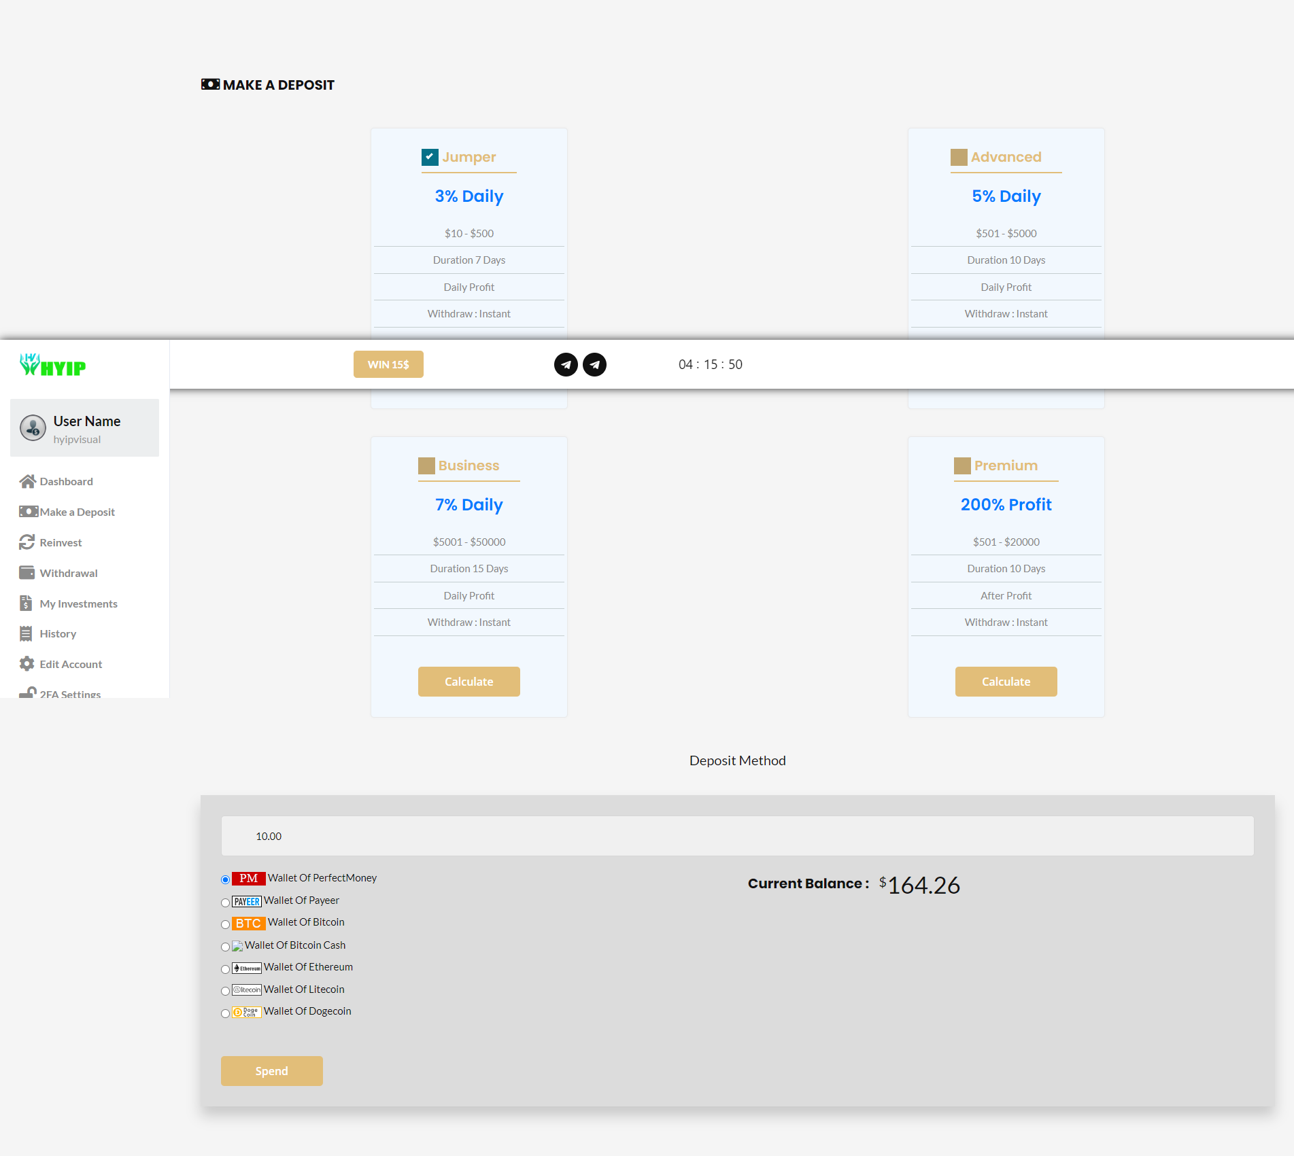
Task: Select the Advanced plan checkbox
Action: [959, 157]
